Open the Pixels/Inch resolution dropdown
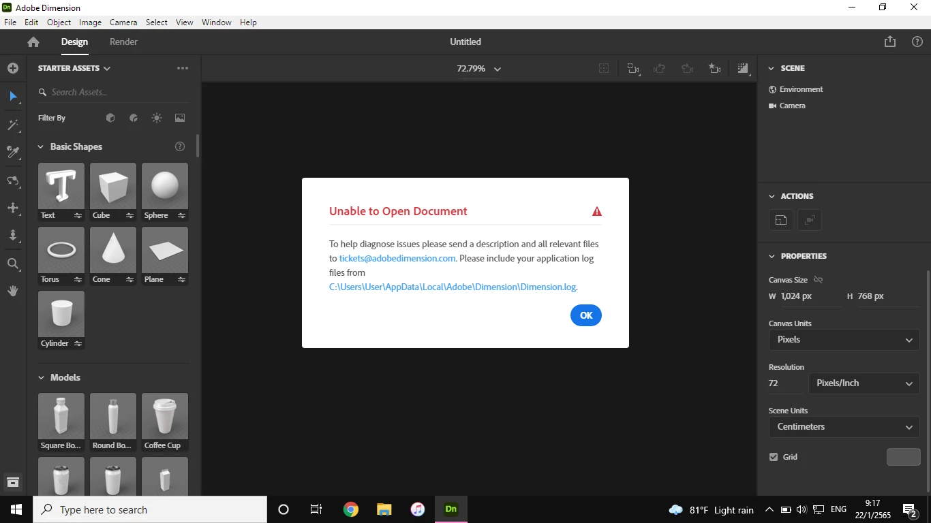931x523 pixels. point(864,383)
